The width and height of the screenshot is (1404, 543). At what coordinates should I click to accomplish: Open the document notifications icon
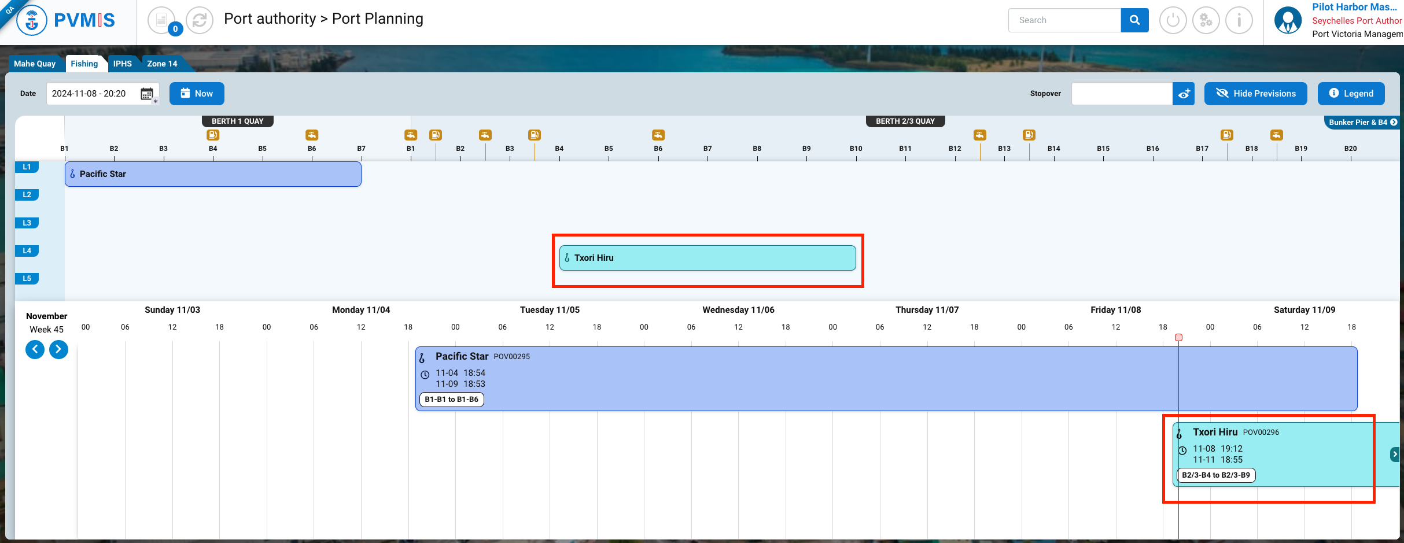tap(162, 20)
